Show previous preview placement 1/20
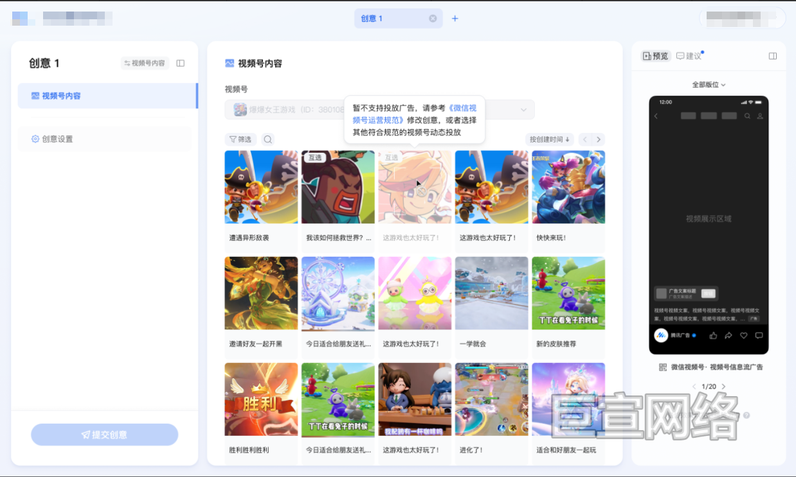Screen dimensions: 796x477 click(x=694, y=386)
